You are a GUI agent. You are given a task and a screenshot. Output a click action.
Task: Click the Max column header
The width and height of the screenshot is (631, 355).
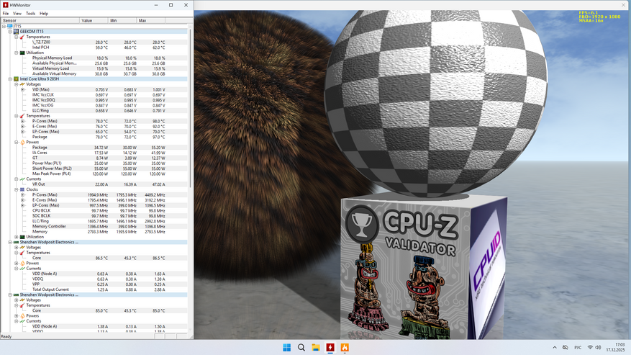click(151, 21)
